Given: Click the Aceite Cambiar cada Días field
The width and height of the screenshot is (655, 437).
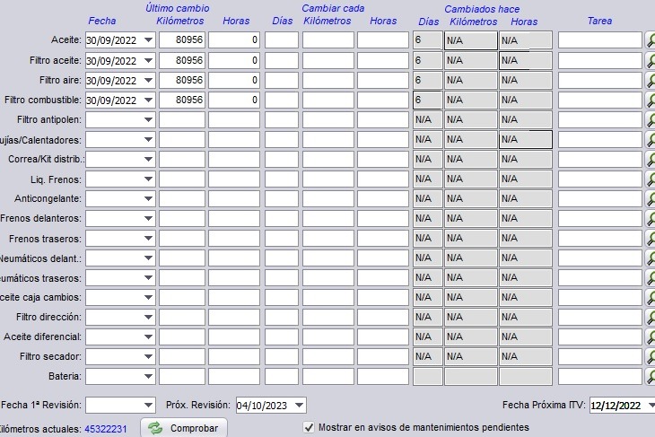Looking at the screenshot, I should 282,40.
